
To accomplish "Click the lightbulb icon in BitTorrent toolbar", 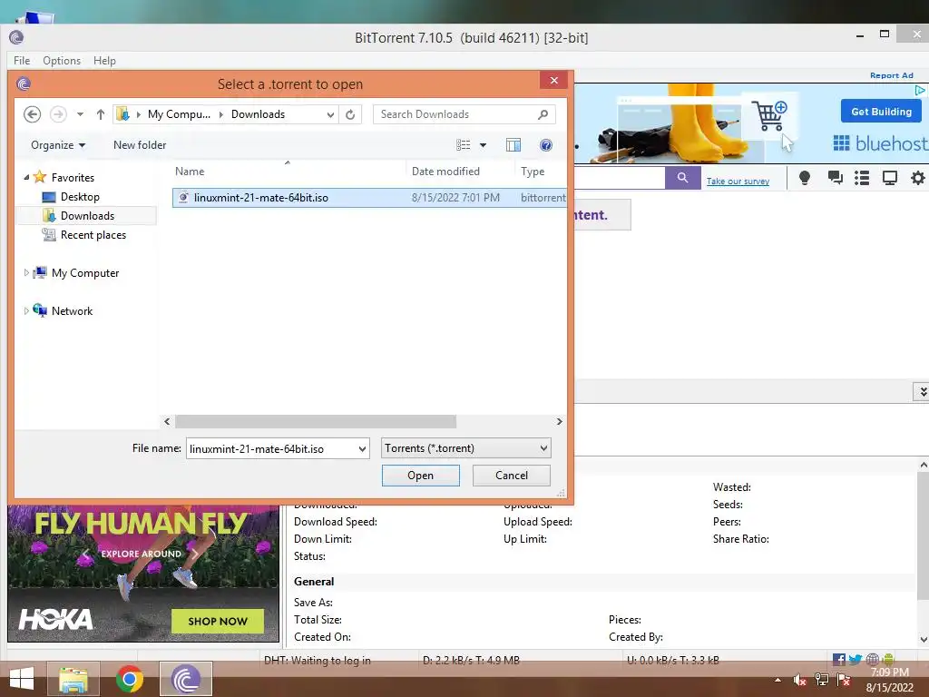I will coord(805,178).
